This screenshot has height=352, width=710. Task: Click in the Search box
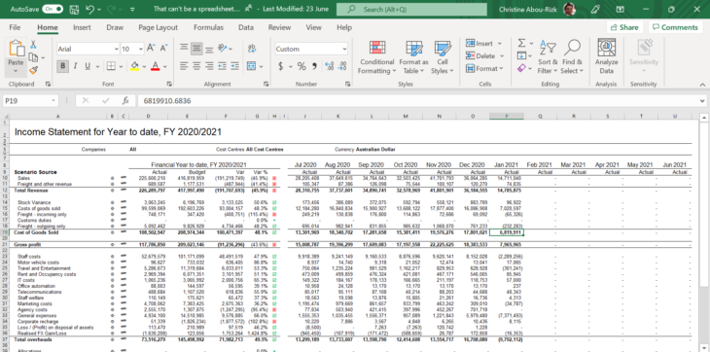(411, 9)
